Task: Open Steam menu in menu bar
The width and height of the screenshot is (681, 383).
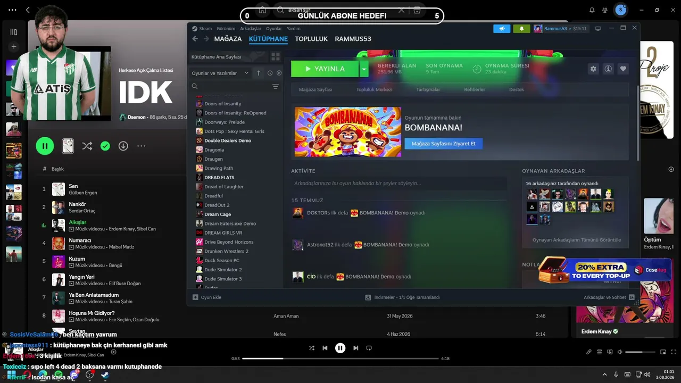Action: coord(205,28)
